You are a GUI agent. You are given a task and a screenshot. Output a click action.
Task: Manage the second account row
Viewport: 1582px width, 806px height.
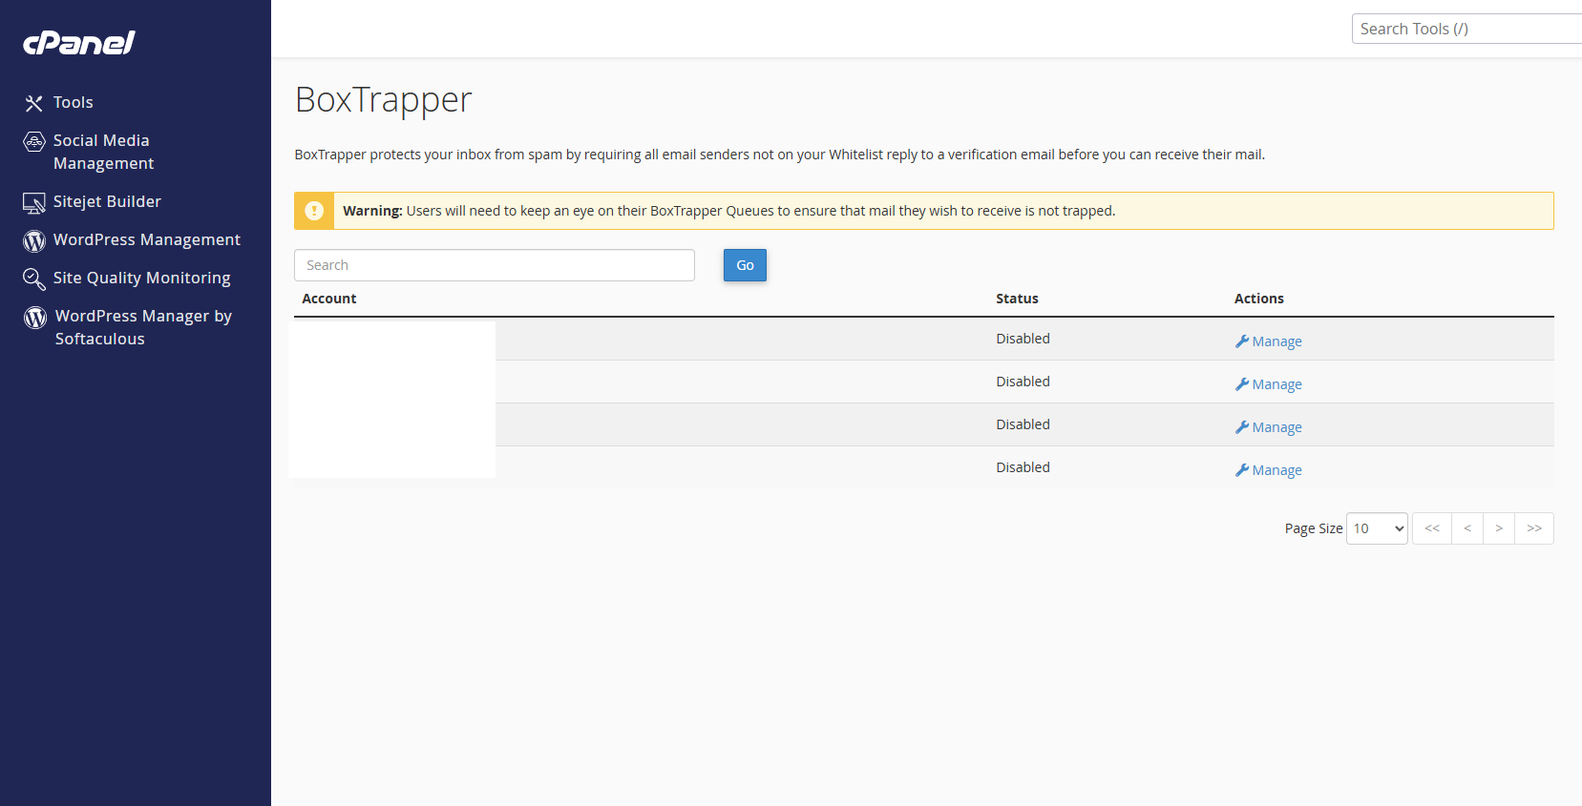1268,384
